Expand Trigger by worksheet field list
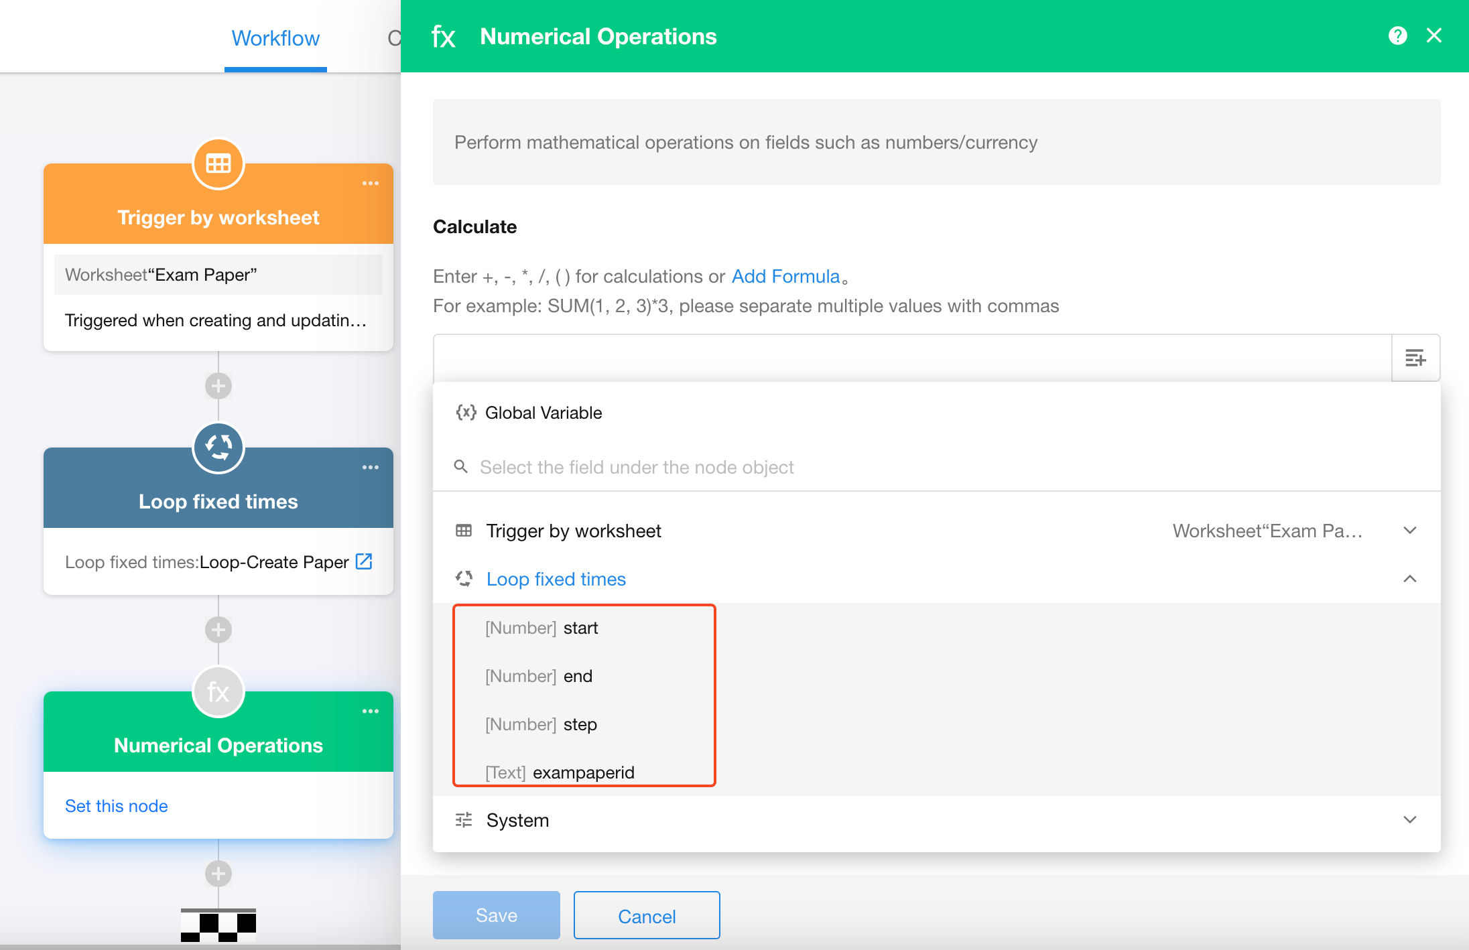 pyautogui.click(x=1409, y=531)
